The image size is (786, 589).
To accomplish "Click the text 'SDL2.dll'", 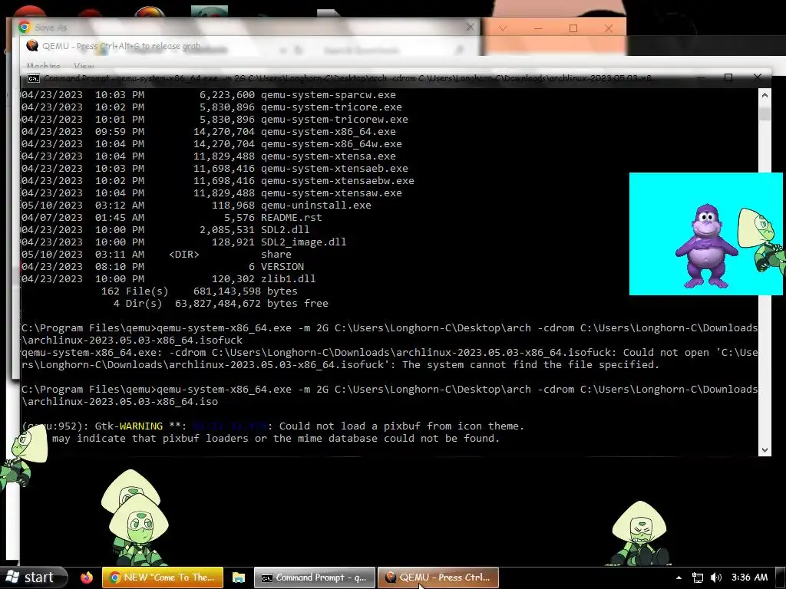I will [x=286, y=230].
